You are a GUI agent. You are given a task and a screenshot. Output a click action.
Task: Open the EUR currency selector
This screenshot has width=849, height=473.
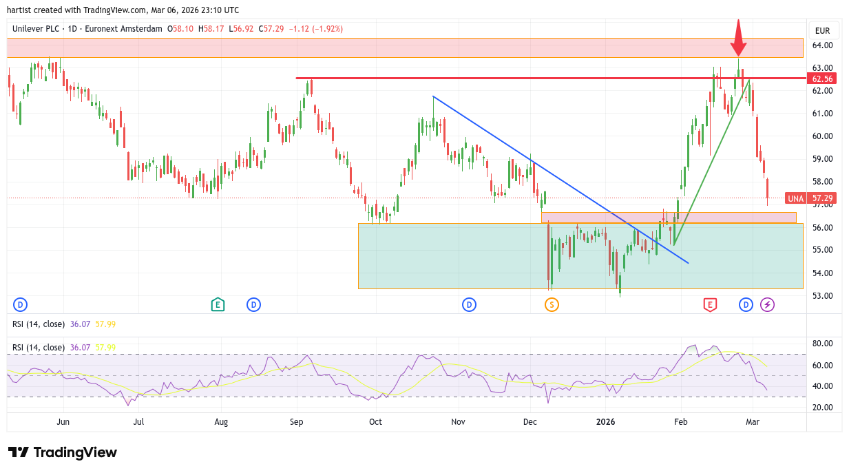(822, 30)
